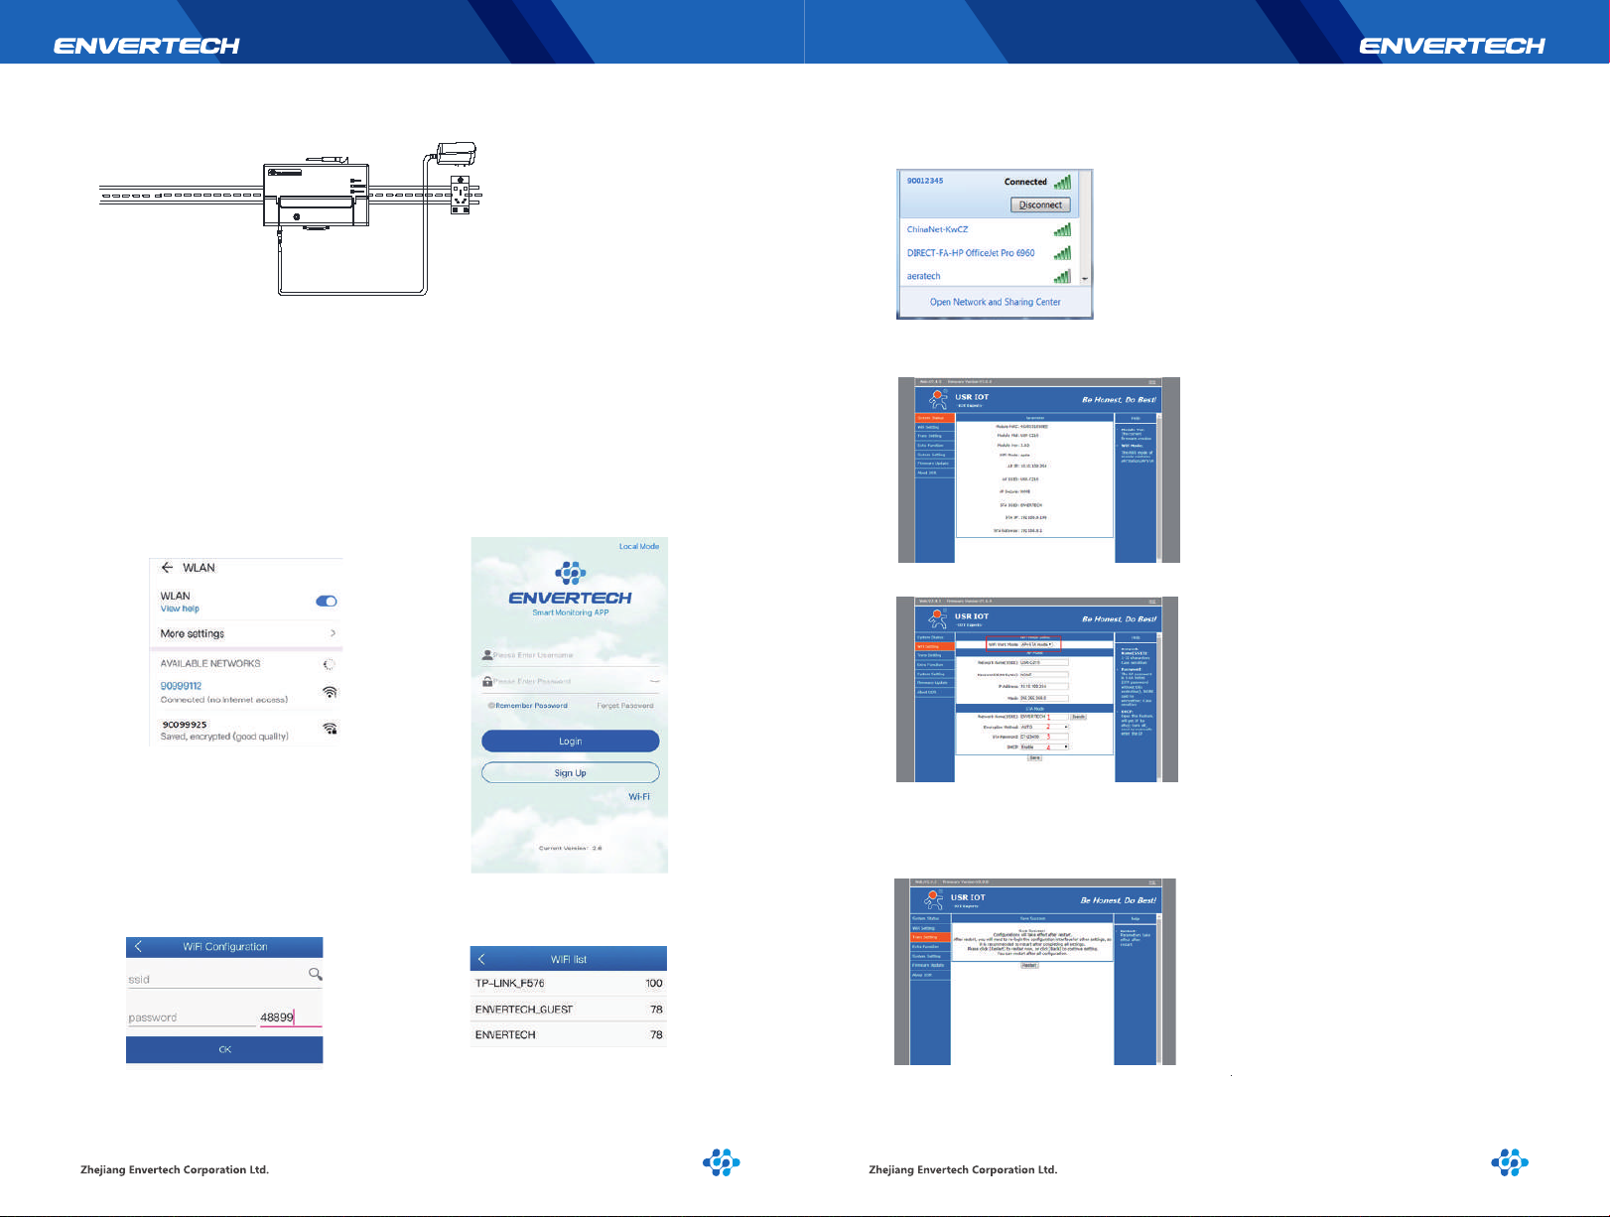Choose the ChinaNet-KwCZ network entry
Image resolution: width=1610 pixels, height=1217 pixels.
[937, 229]
